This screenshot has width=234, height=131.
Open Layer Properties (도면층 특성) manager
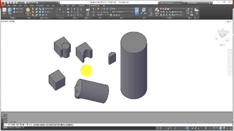[x=157, y=11]
